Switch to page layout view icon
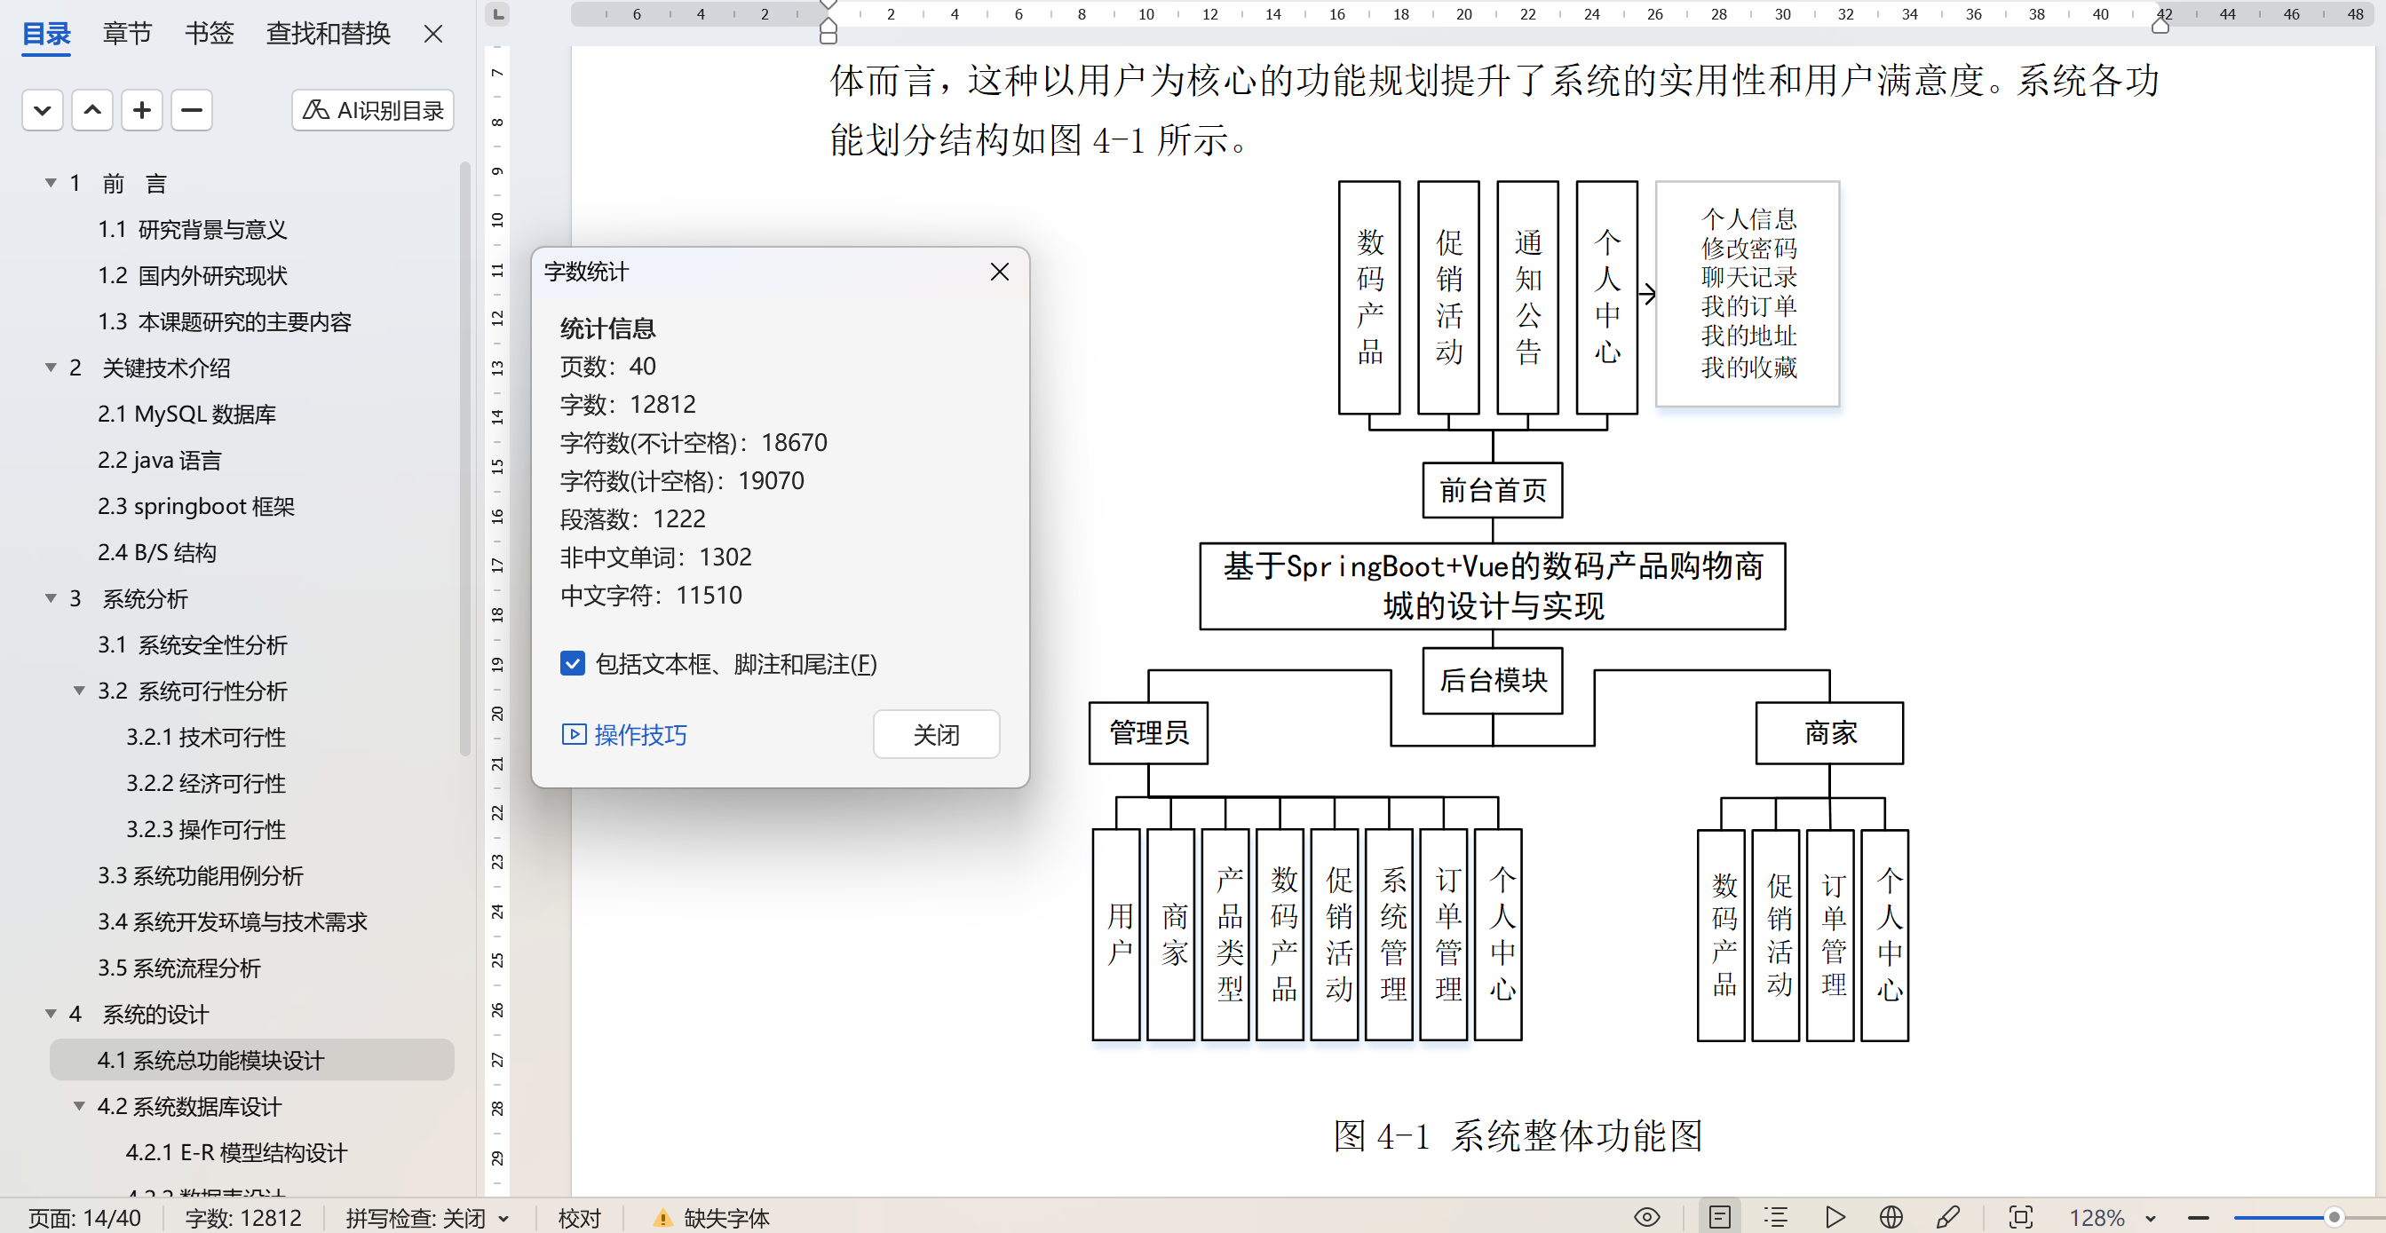Viewport: 2386px width, 1233px height. point(1719,1217)
